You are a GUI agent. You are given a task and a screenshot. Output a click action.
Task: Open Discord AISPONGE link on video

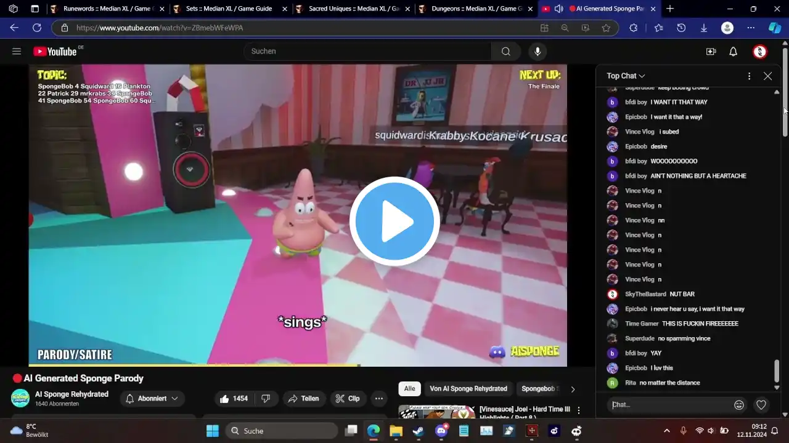pos(525,351)
